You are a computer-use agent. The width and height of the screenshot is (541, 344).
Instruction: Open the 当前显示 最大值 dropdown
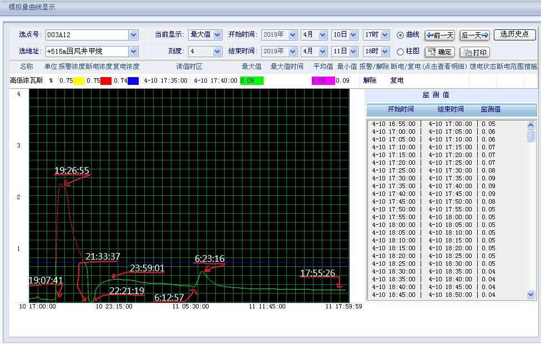click(218, 35)
